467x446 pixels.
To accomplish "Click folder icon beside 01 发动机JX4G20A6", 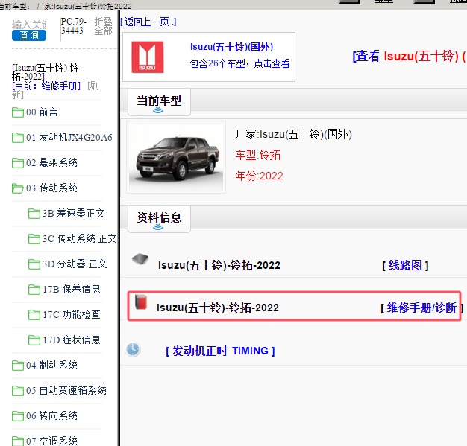I will pos(18,138).
